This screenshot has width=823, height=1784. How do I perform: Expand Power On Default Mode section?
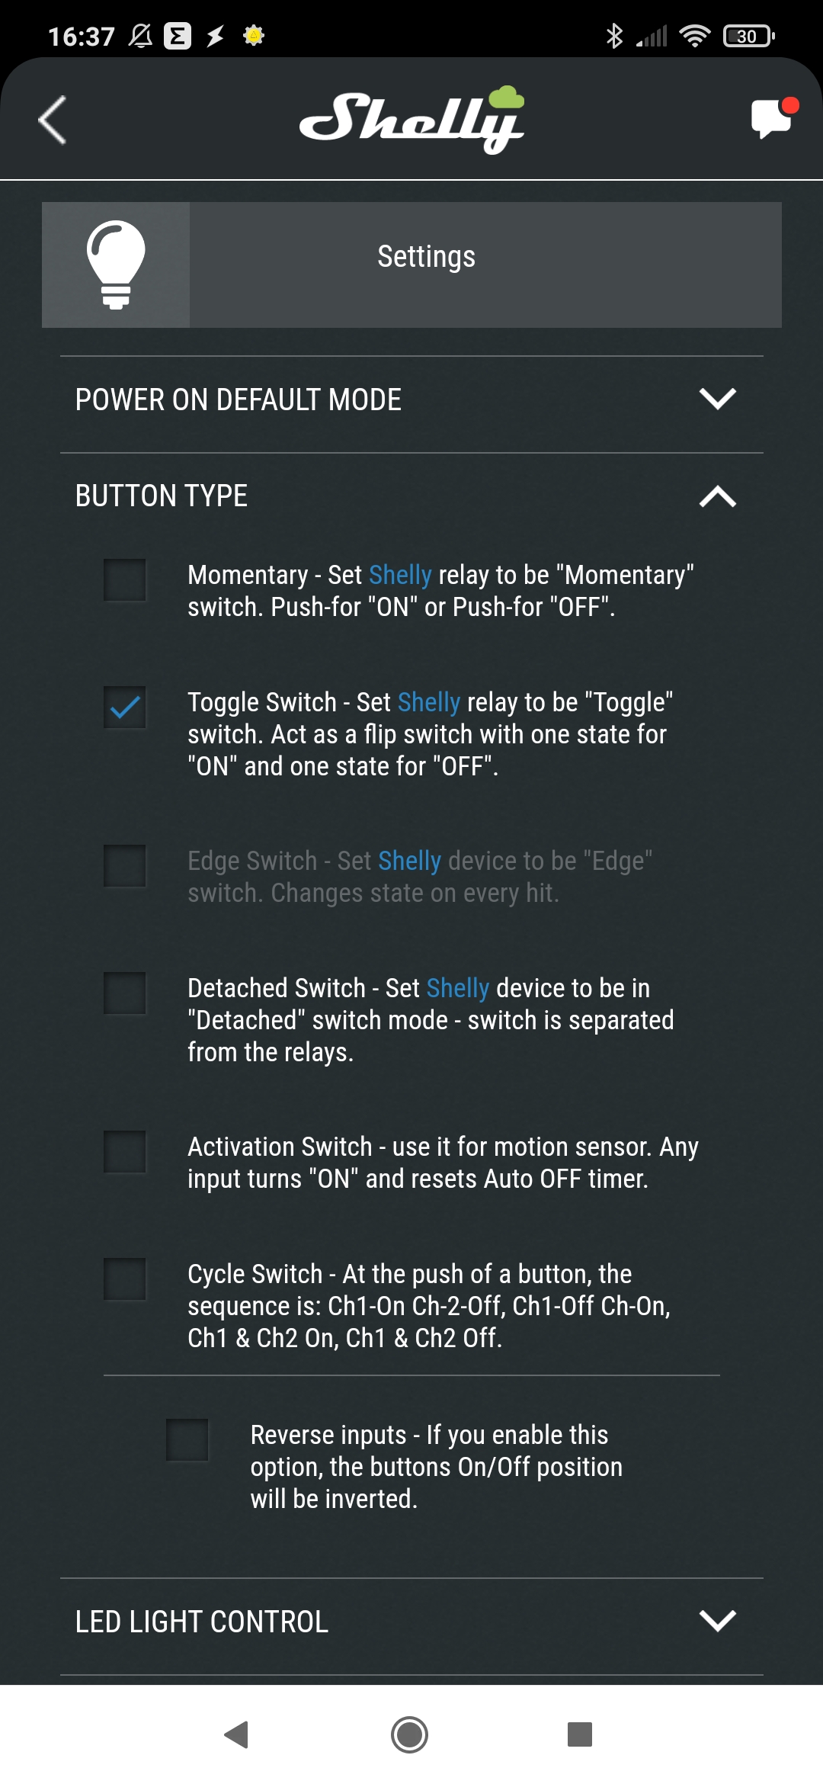point(411,399)
